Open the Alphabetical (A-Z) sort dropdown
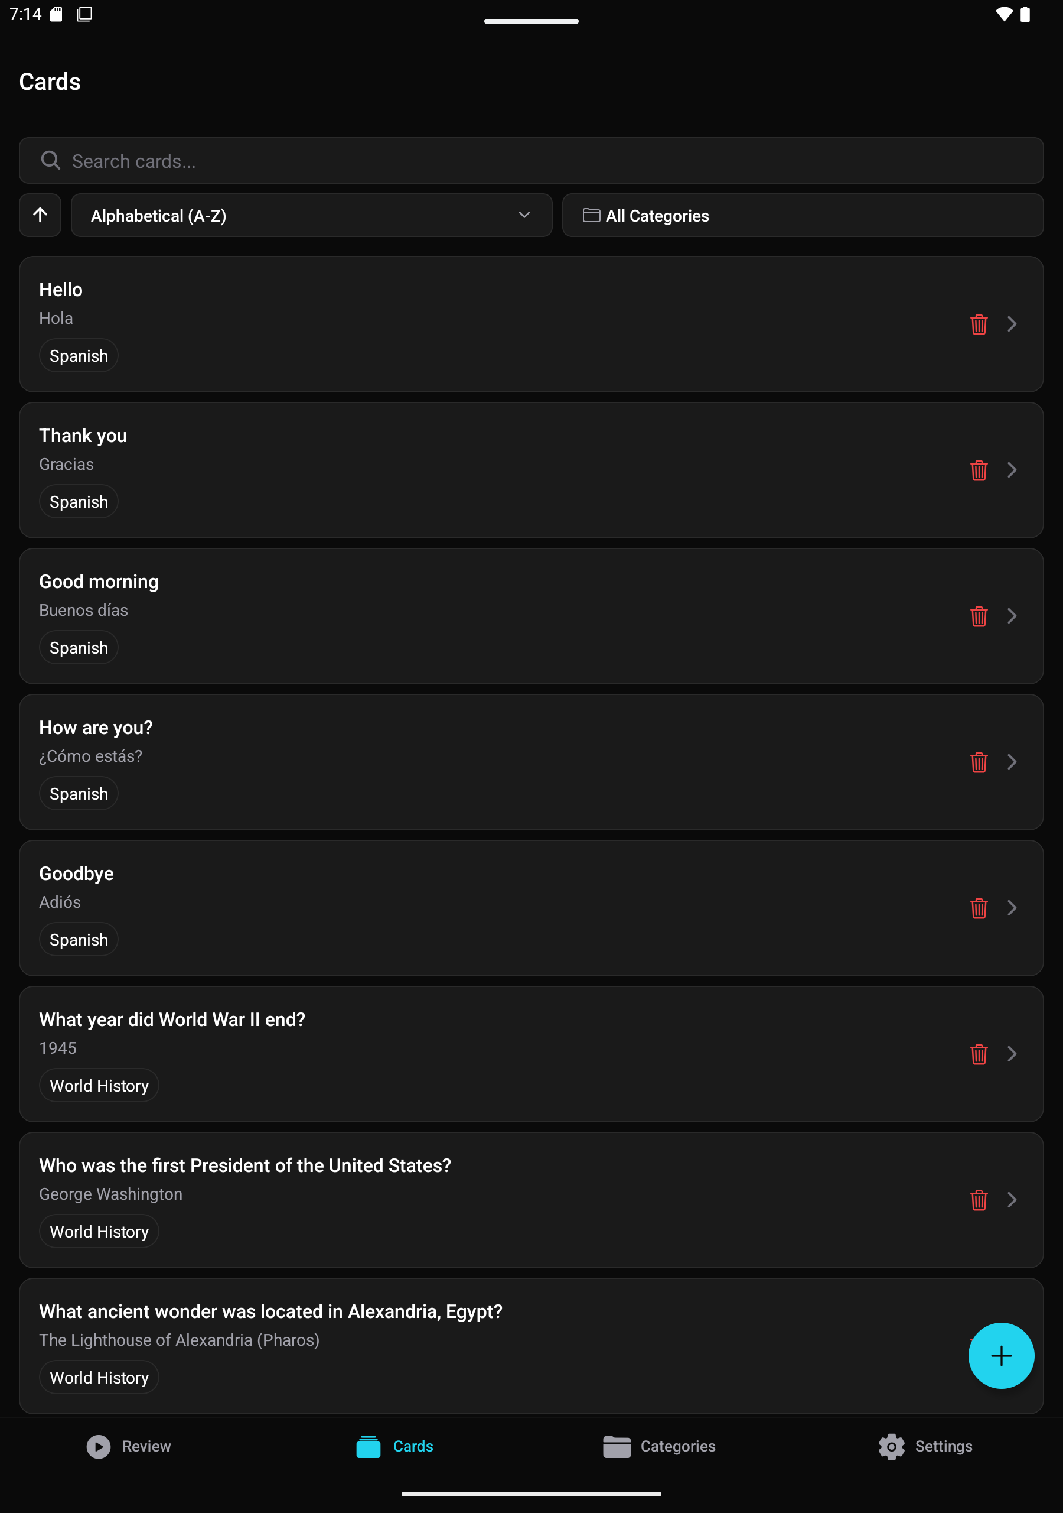This screenshot has width=1063, height=1513. coord(311,216)
